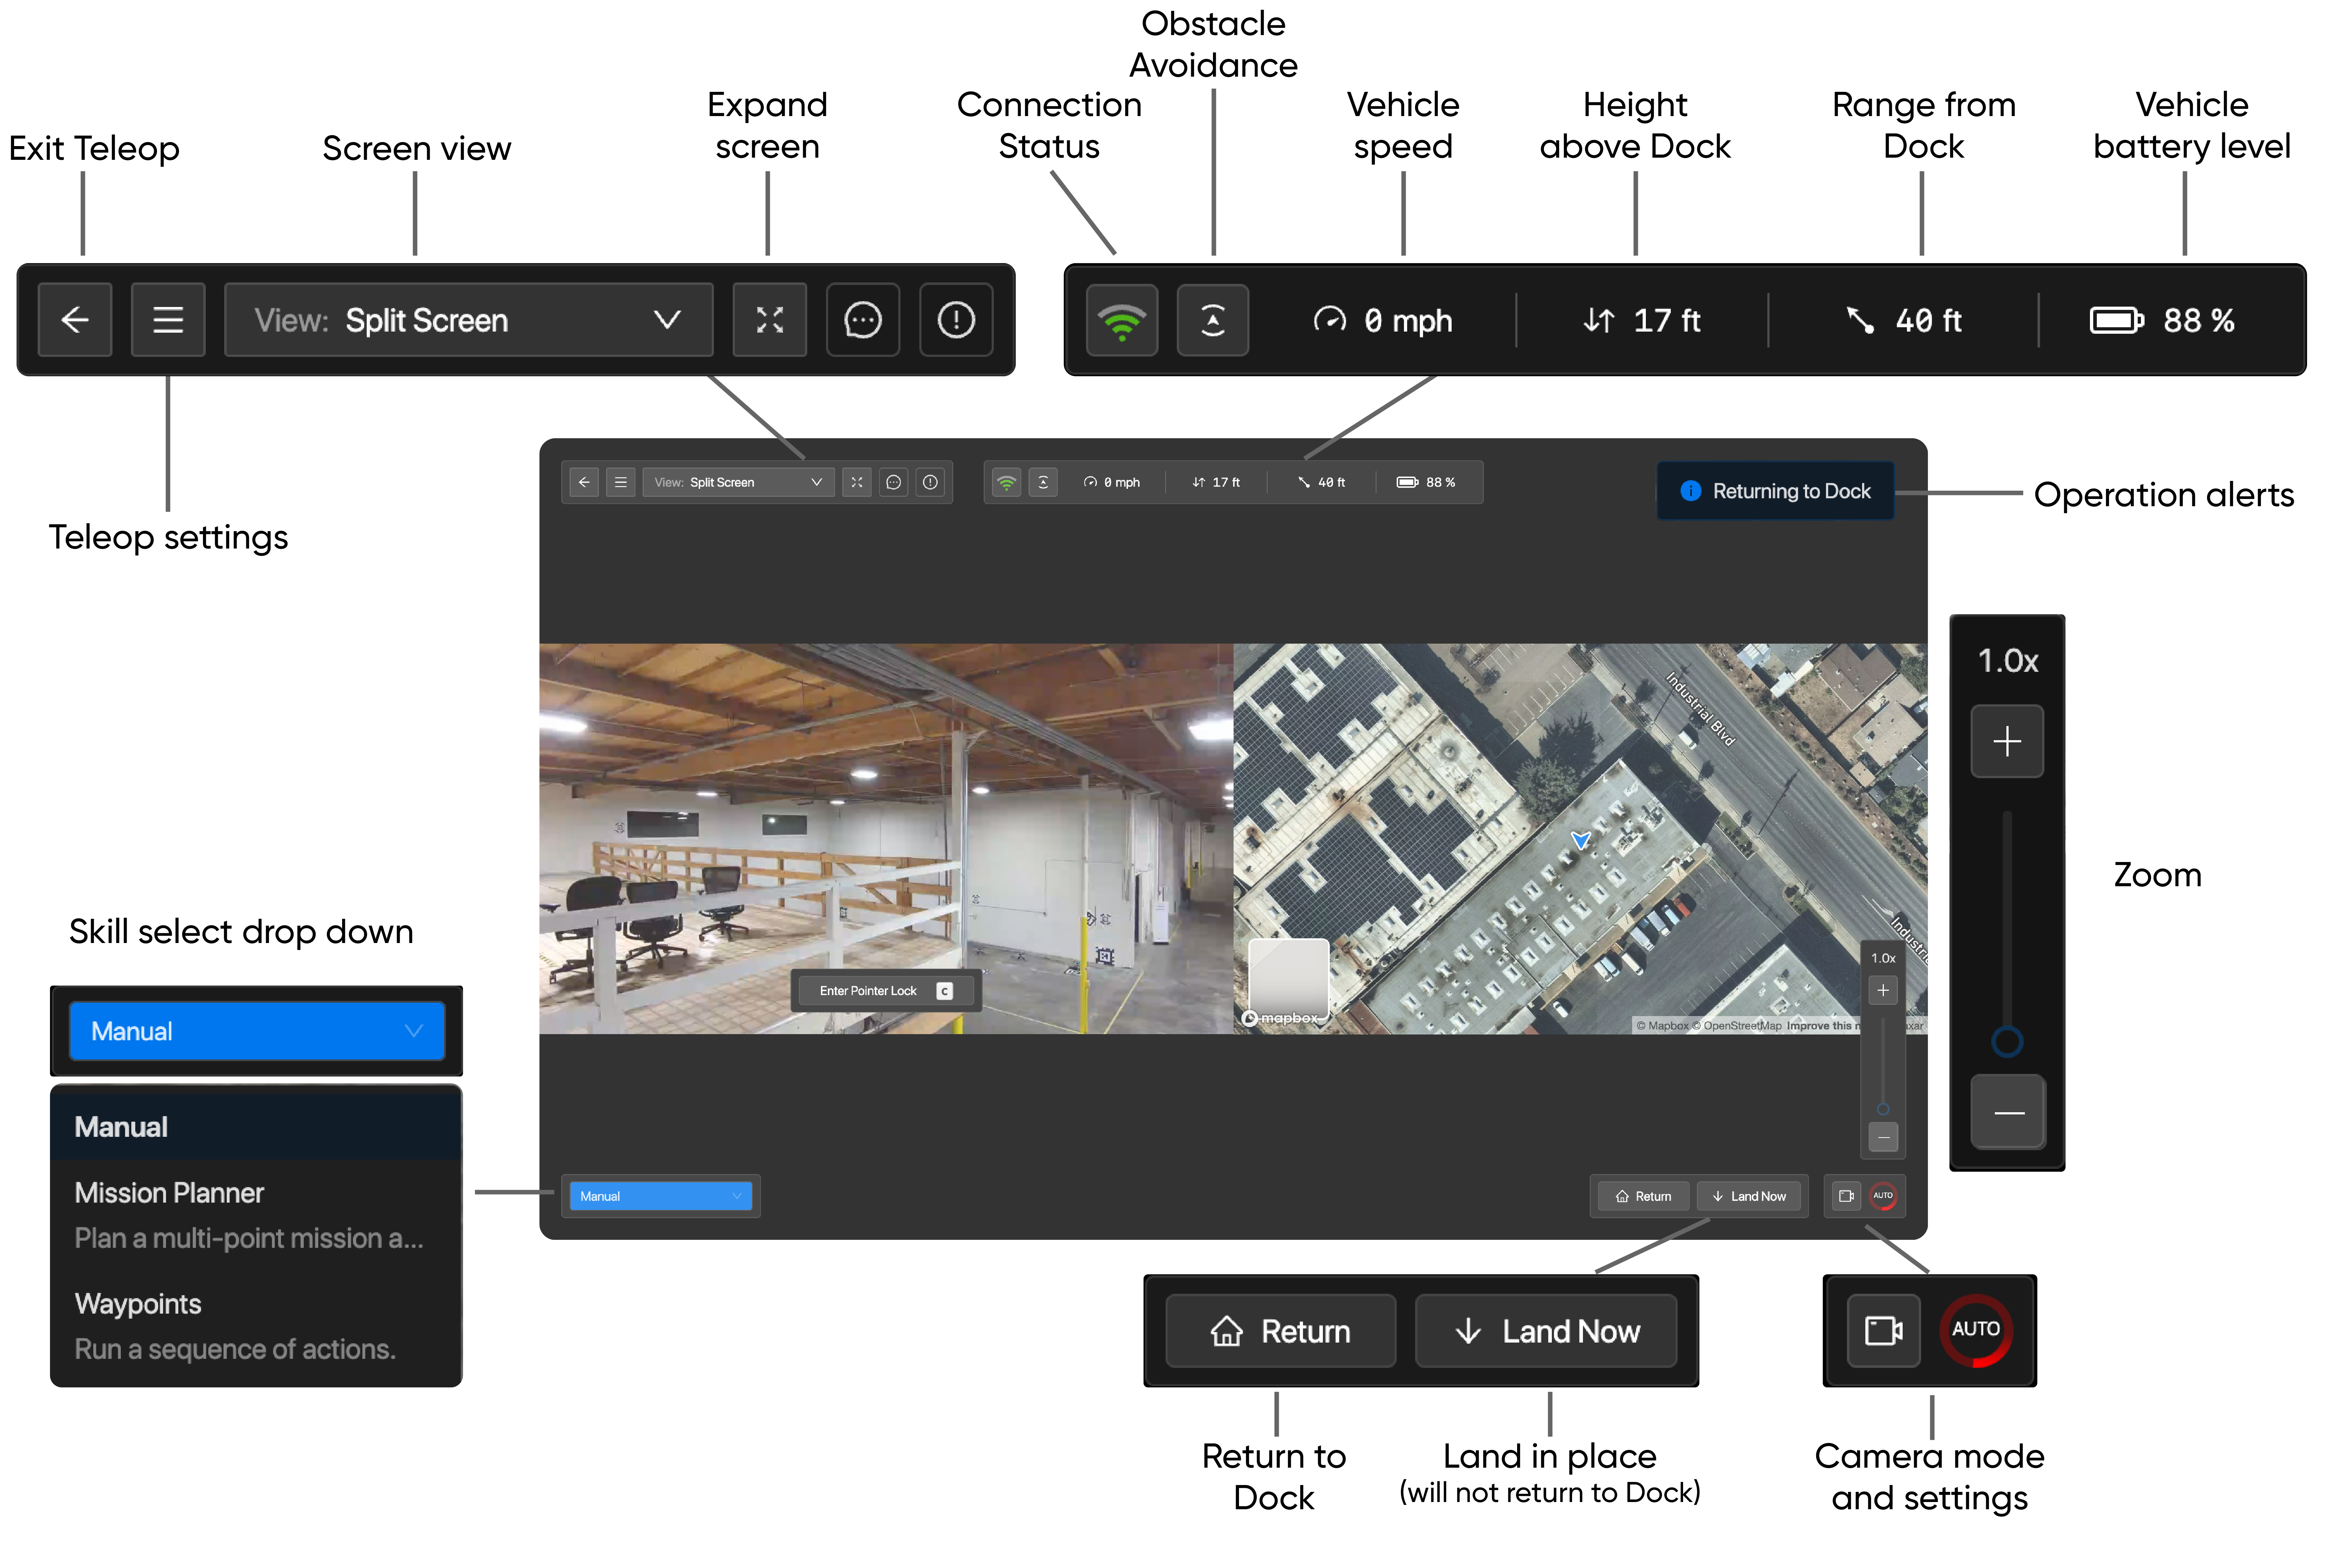2329x1553 pixels.
Task: Select Mission Planner from the skill list
Action: point(256,1215)
